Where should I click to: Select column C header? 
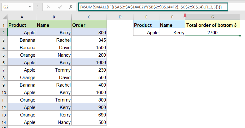[89, 17]
